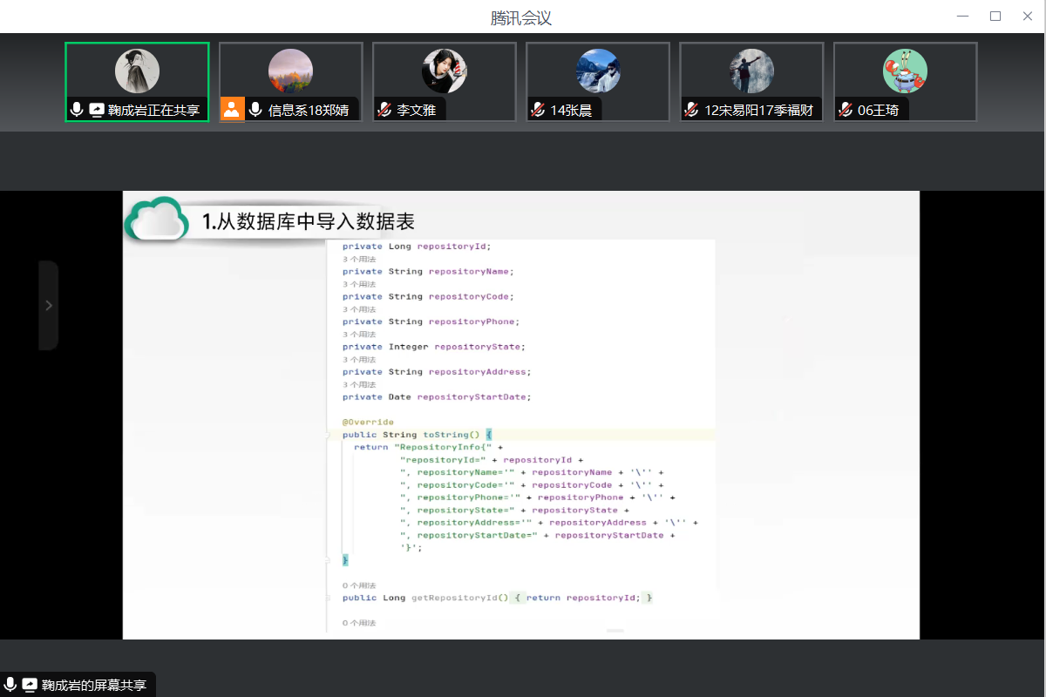Click the share icon in bottom-left label
1046x697 pixels.
pyautogui.click(x=30, y=685)
